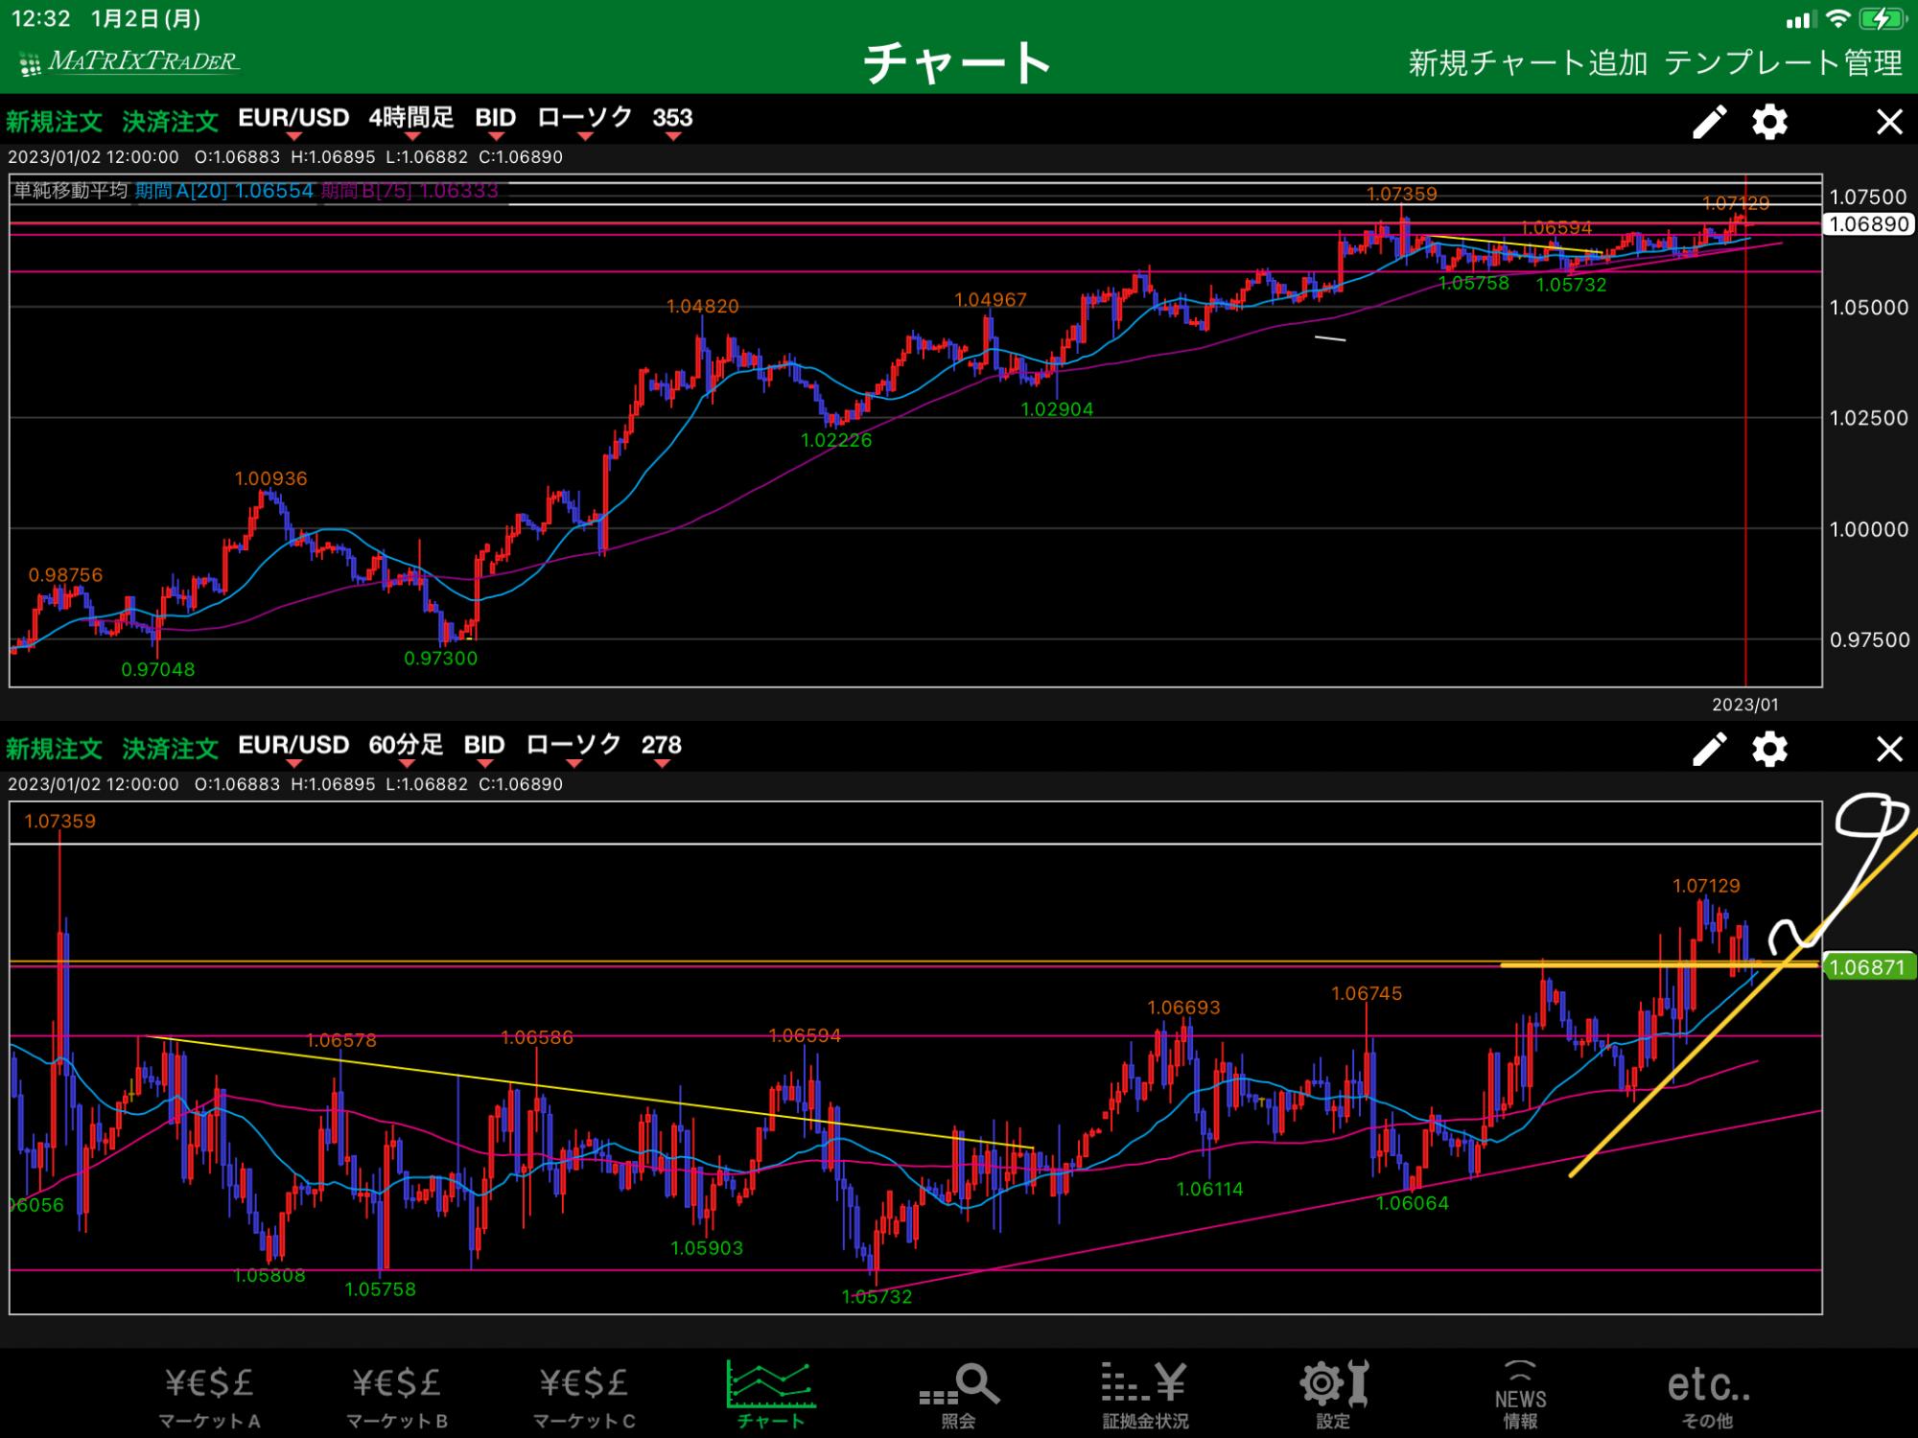Image resolution: width=1918 pixels, height=1438 pixels.
Task: Open the NEWS 情報 tab
Action: point(1520,1396)
